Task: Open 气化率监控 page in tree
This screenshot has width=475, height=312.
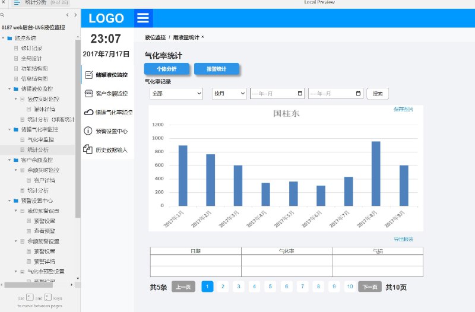Action: (x=40, y=139)
